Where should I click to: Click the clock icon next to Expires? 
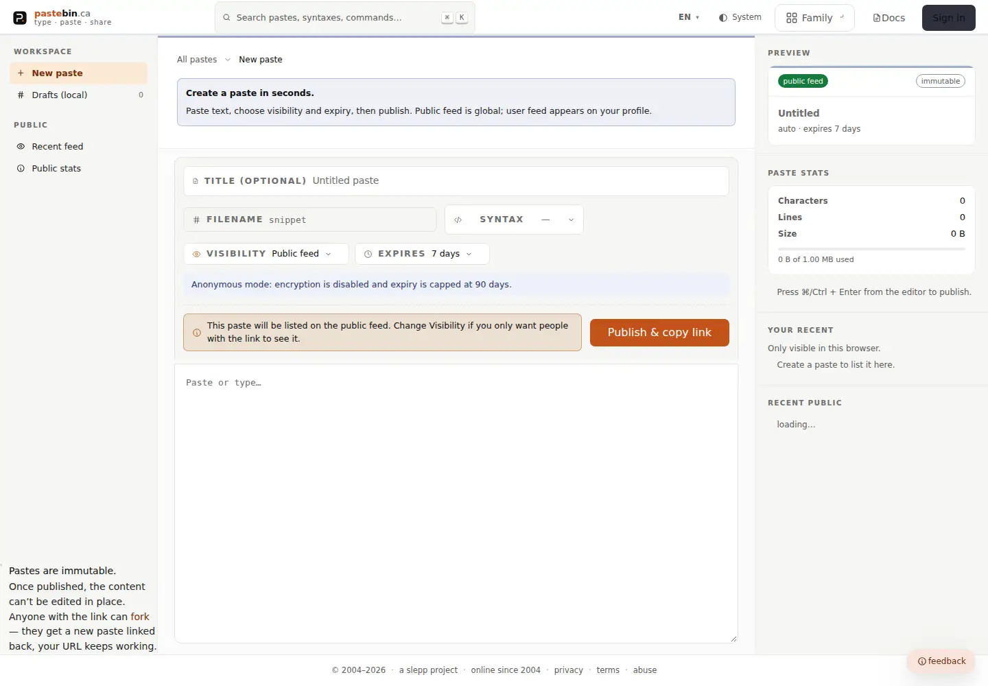368,254
